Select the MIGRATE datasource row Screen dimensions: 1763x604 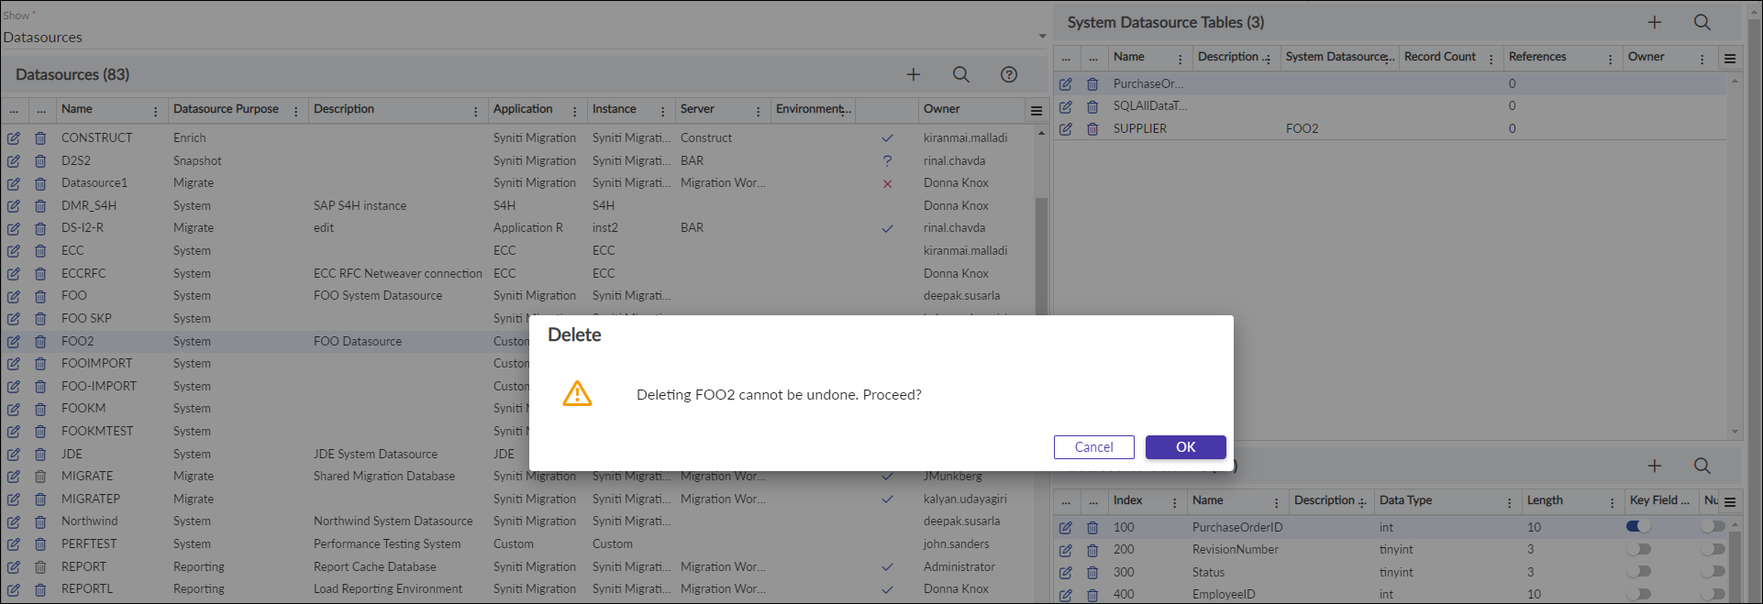[518, 477]
